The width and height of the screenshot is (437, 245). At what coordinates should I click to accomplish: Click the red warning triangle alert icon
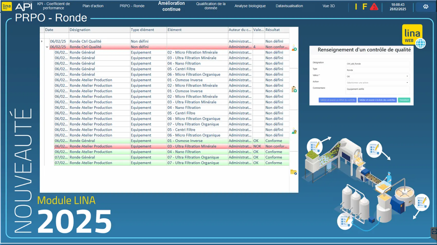pos(374,7)
